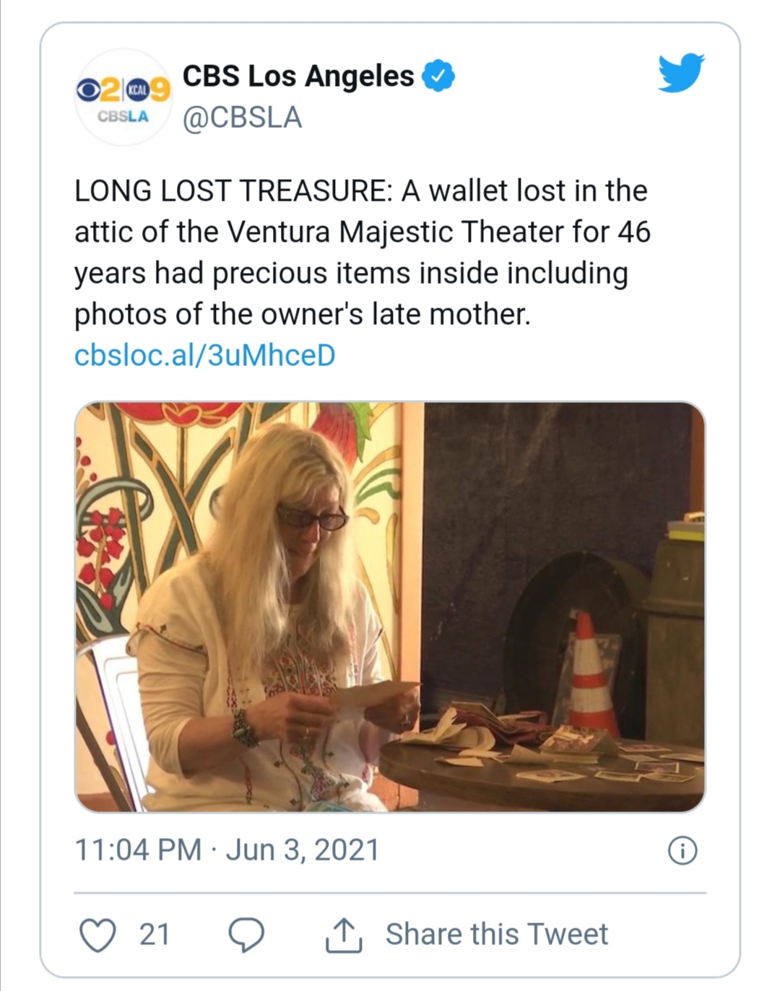Click the blue verified checkmark badge
The image size is (780, 991).
[x=438, y=77]
